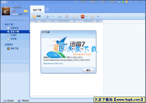The width and height of the screenshot is (146, 103).
Task: Click the start download play icon
Action: click(48, 16)
